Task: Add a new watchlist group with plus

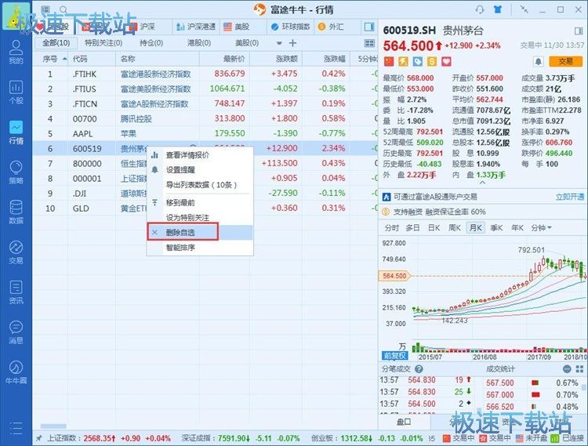Action: [293, 43]
